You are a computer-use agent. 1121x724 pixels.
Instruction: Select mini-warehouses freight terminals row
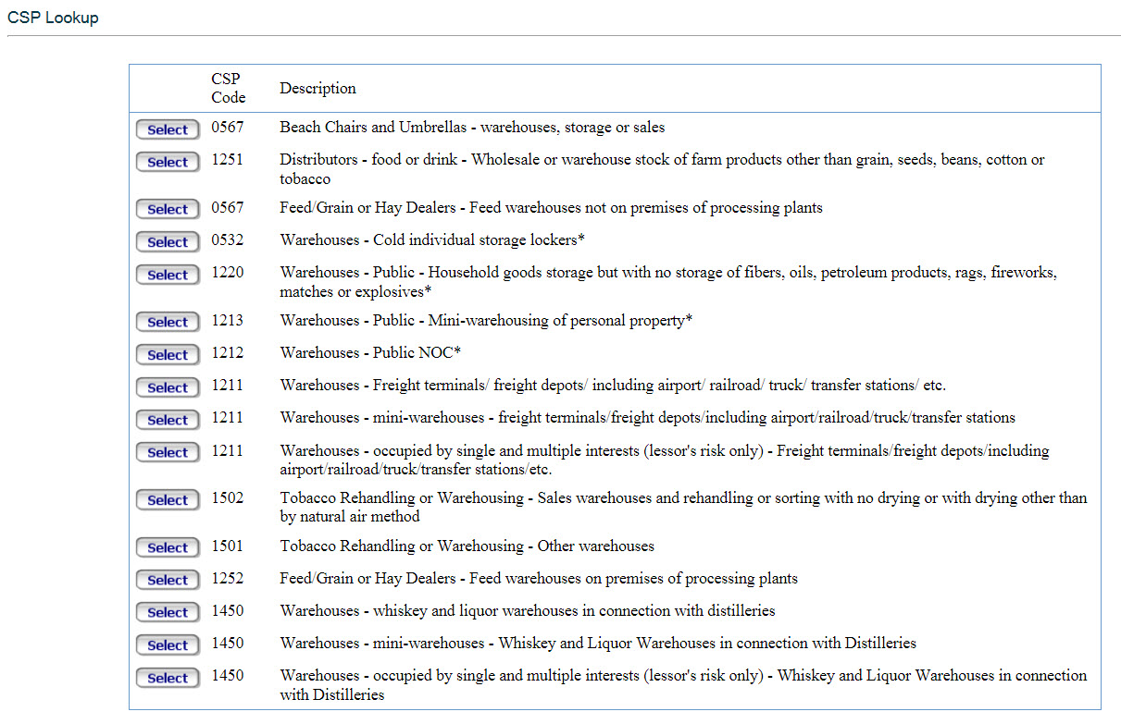(168, 420)
